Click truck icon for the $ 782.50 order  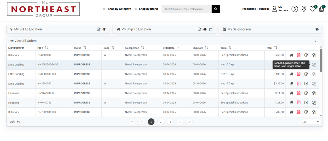pyautogui.click(x=291, y=112)
